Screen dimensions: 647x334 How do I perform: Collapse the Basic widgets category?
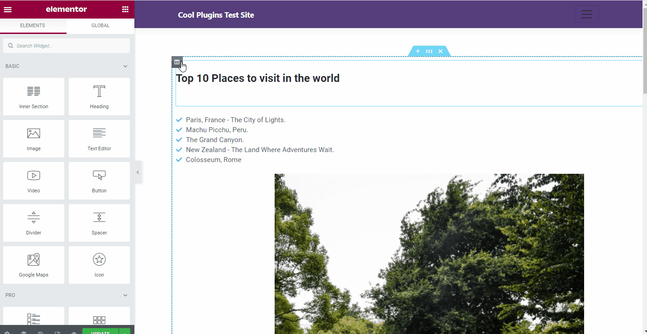(125, 66)
